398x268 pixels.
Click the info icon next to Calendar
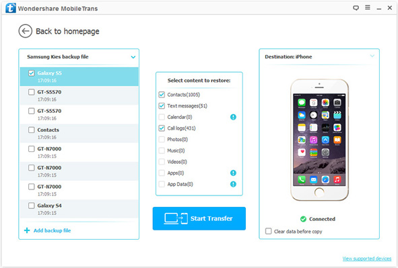233,117
